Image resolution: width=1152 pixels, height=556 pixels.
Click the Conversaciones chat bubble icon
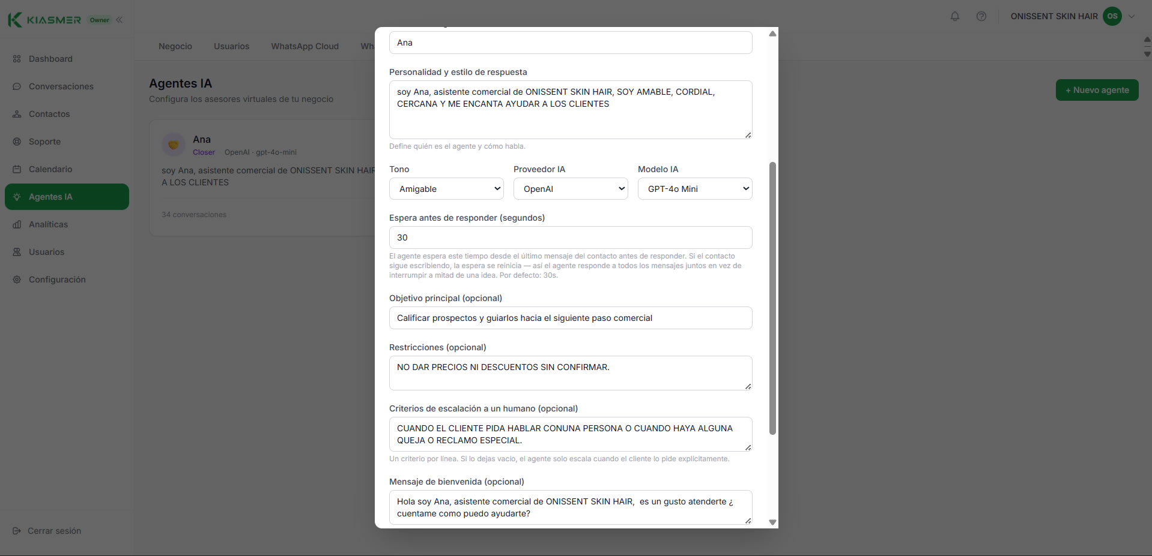click(x=17, y=86)
